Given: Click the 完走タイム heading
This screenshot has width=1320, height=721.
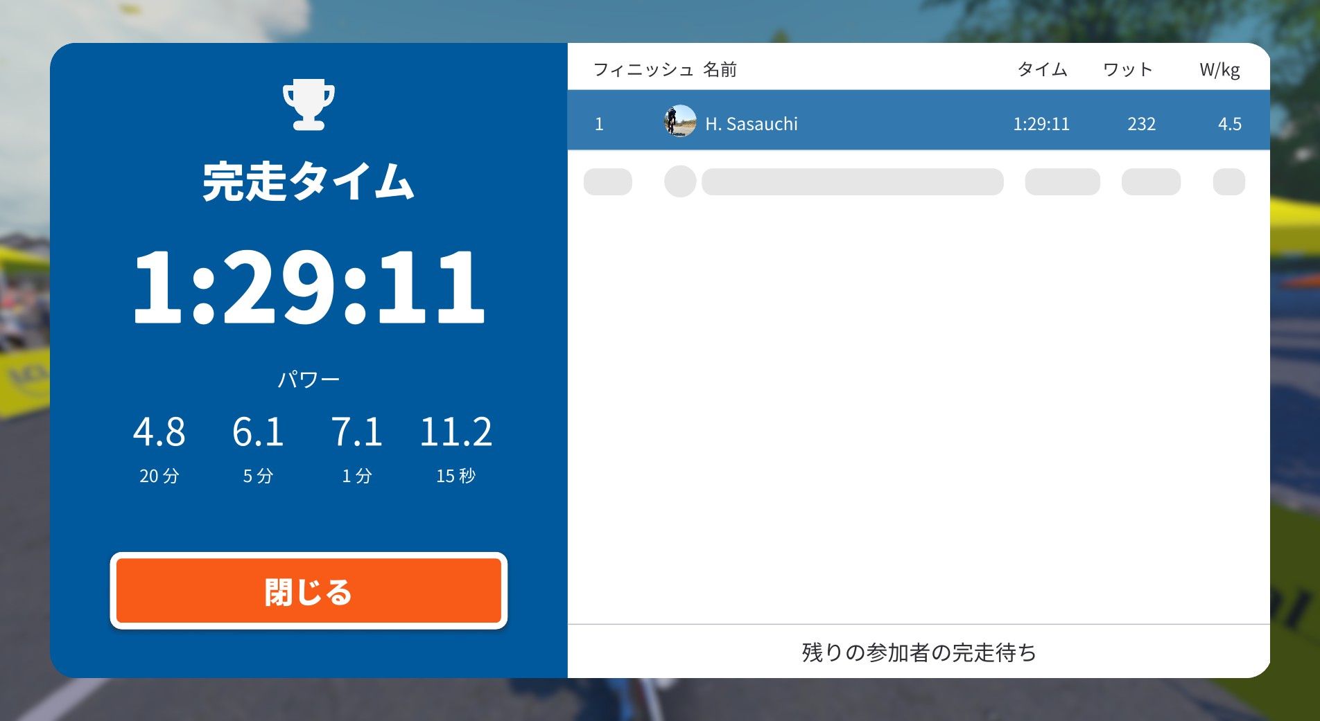Looking at the screenshot, I should point(309,181).
